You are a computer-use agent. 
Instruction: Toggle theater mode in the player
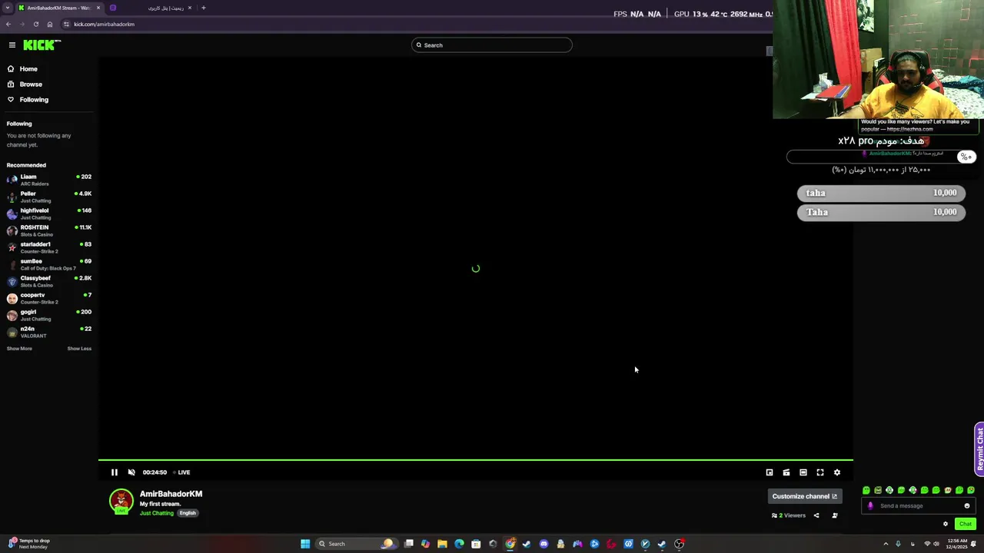tap(803, 472)
